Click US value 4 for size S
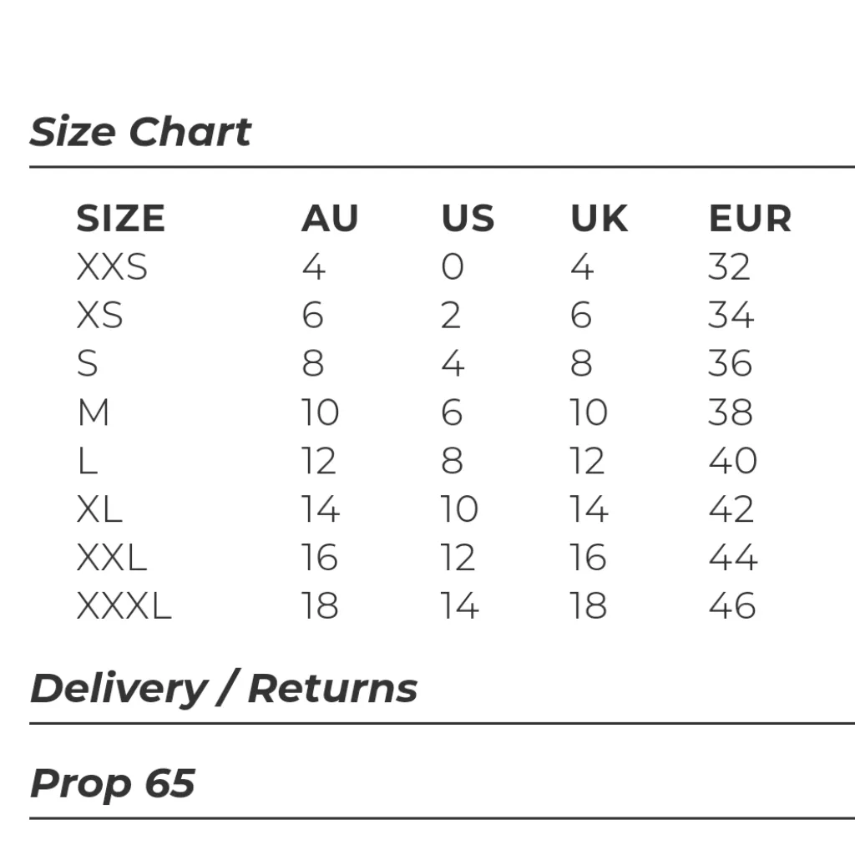 452,364
